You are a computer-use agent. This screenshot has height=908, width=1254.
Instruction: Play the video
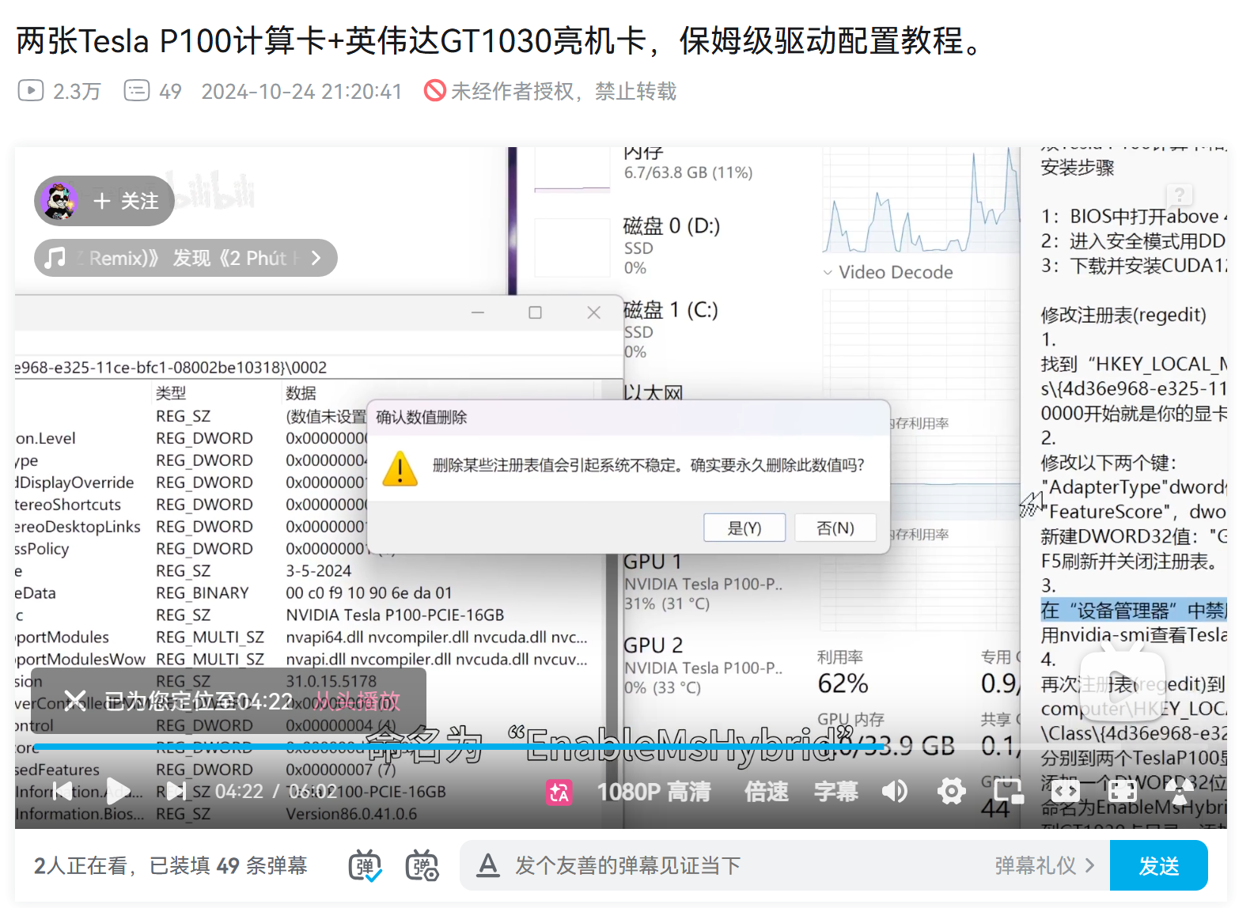[x=119, y=790]
